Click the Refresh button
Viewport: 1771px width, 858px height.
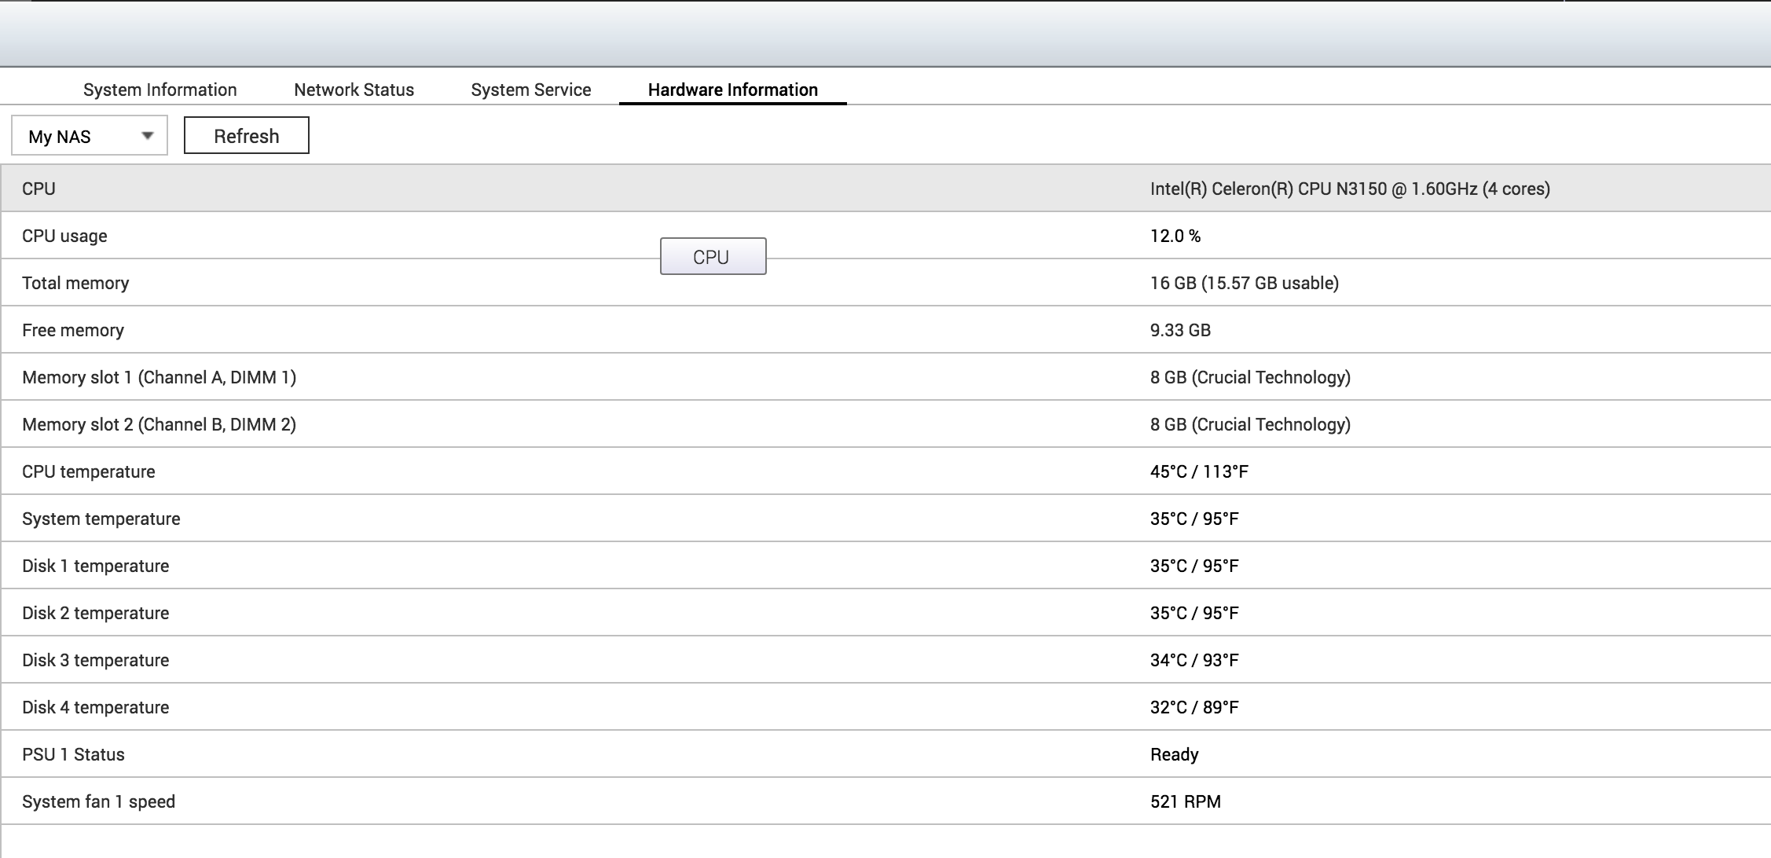(246, 136)
